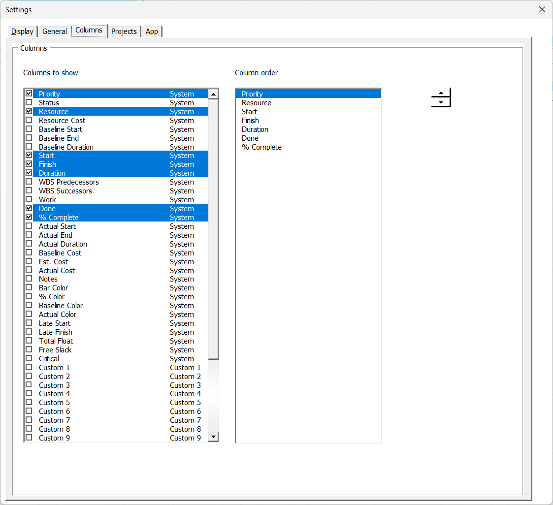Uncheck the Done column checkbox
553x505 pixels.
tap(29, 208)
